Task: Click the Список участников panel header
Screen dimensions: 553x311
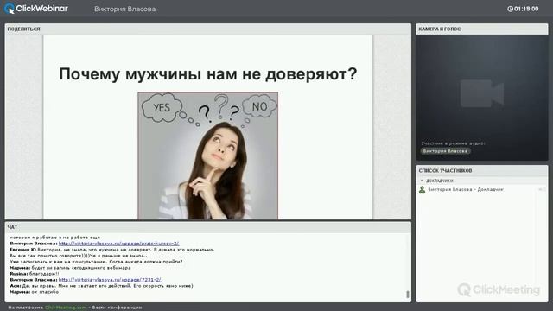Action: tap(482, 171)
